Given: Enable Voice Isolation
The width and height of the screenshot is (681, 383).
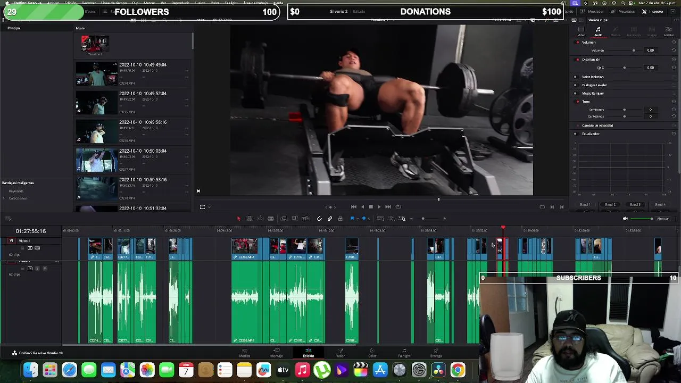Looking at the screenshot, I should [x=575, y=77].
